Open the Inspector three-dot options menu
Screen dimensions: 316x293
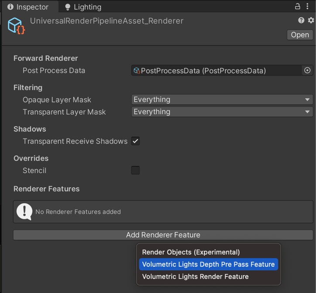[x=307, y=6]
